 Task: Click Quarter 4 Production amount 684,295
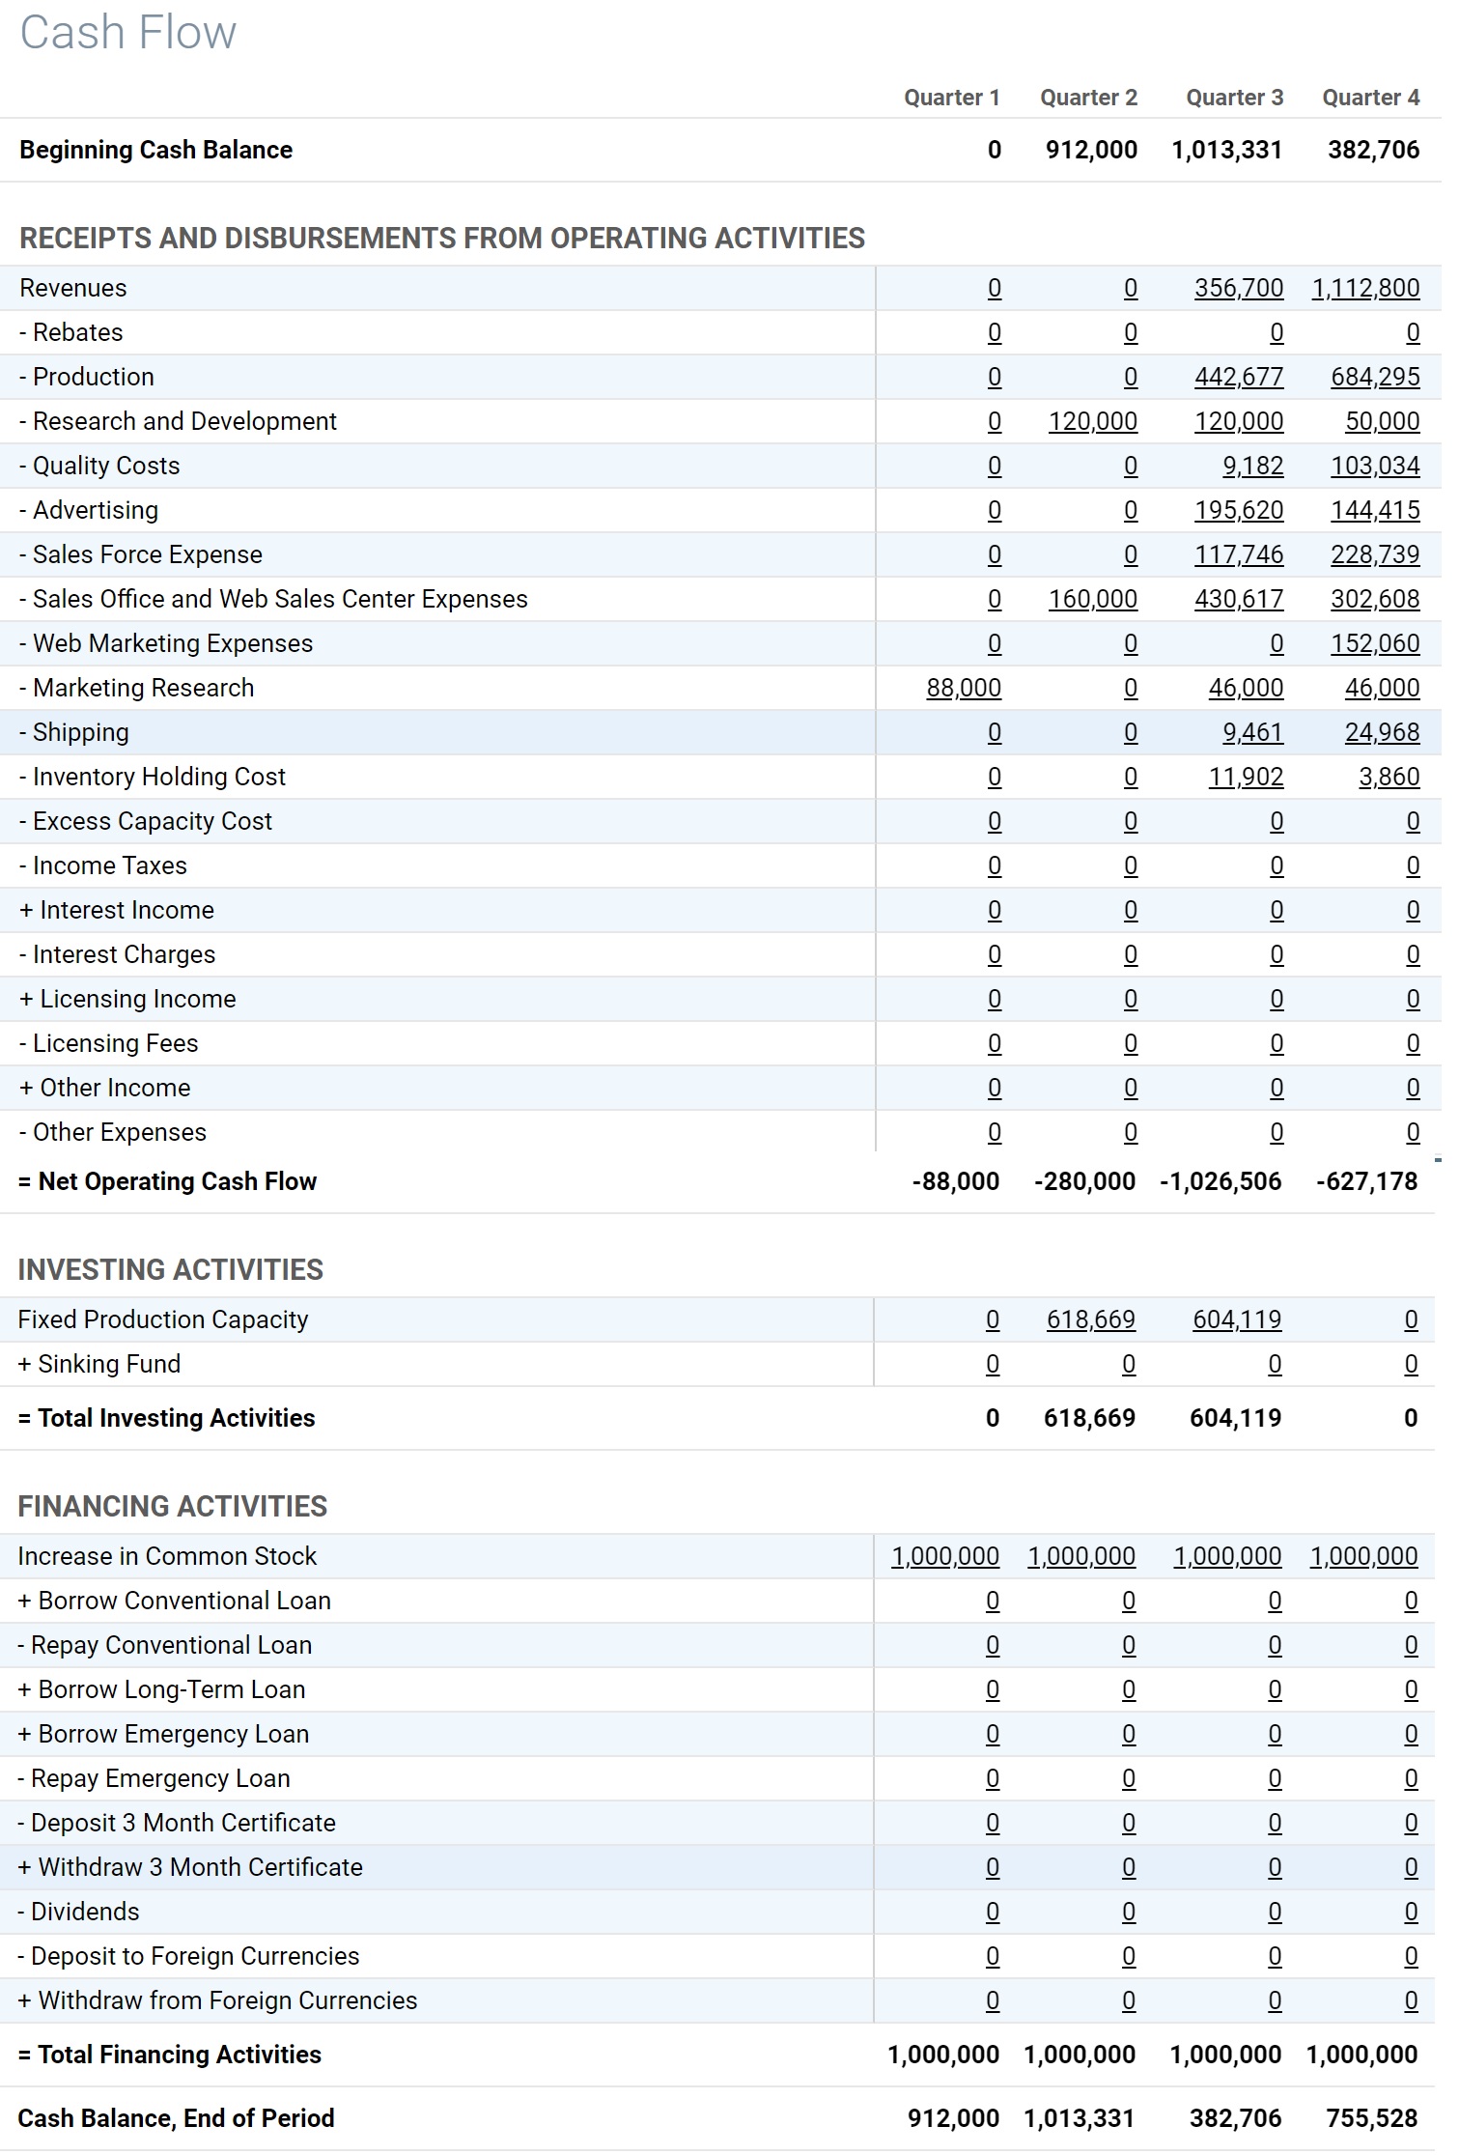(x=1375, y=377)
